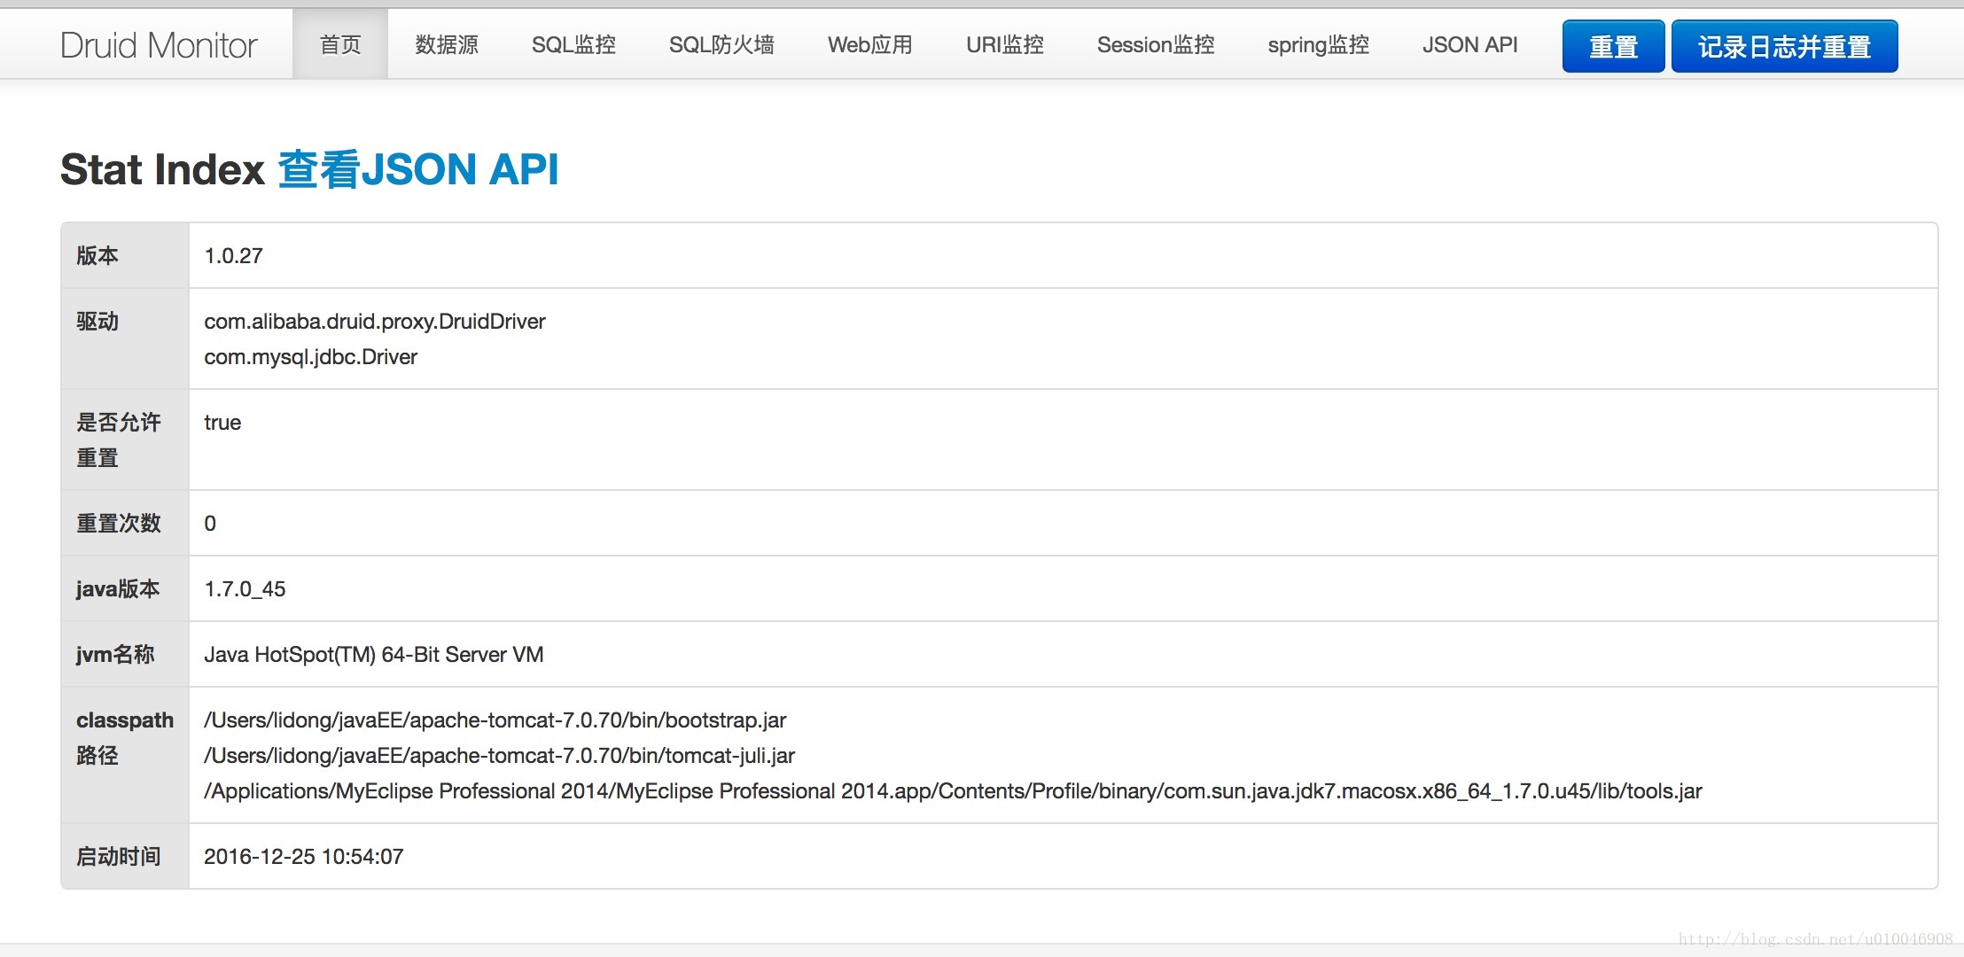Screen dimensions: 1964x957
Task: Click the 记录日志并重置 button
Action: pos(1784,46)
